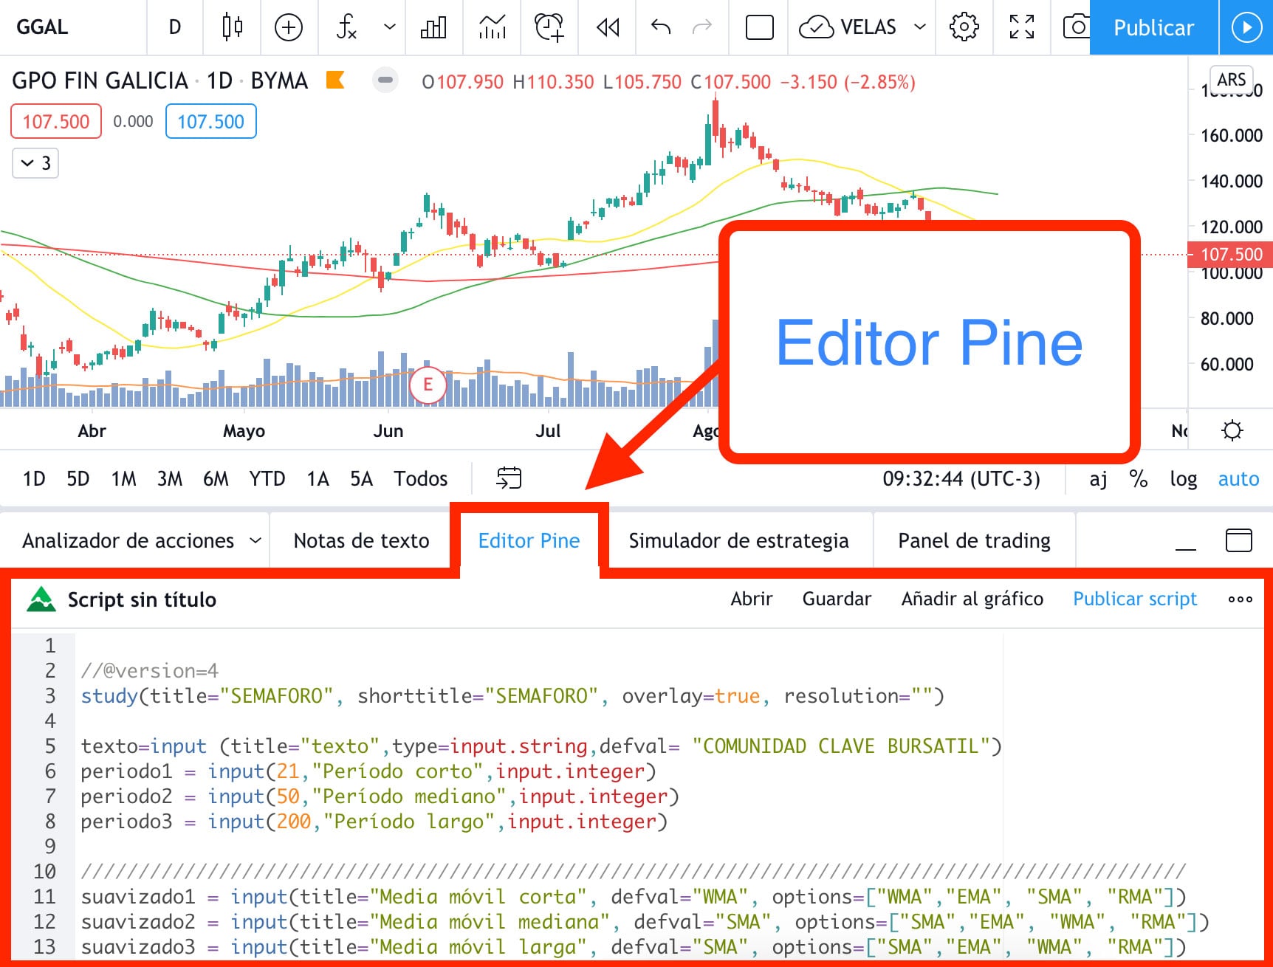Click Añadir al gráfico button
The image size is (1273, 967).
pyautogui.click(x=972, y=599)
